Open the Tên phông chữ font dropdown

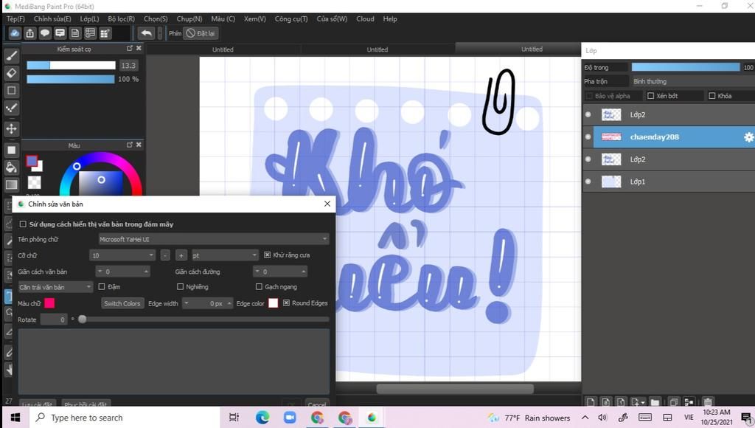(x=214, y=239)
